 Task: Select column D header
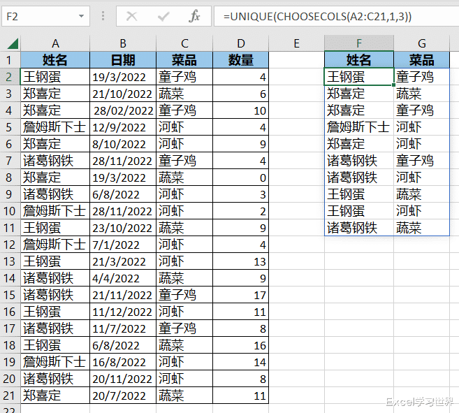(x=240, y=43)
